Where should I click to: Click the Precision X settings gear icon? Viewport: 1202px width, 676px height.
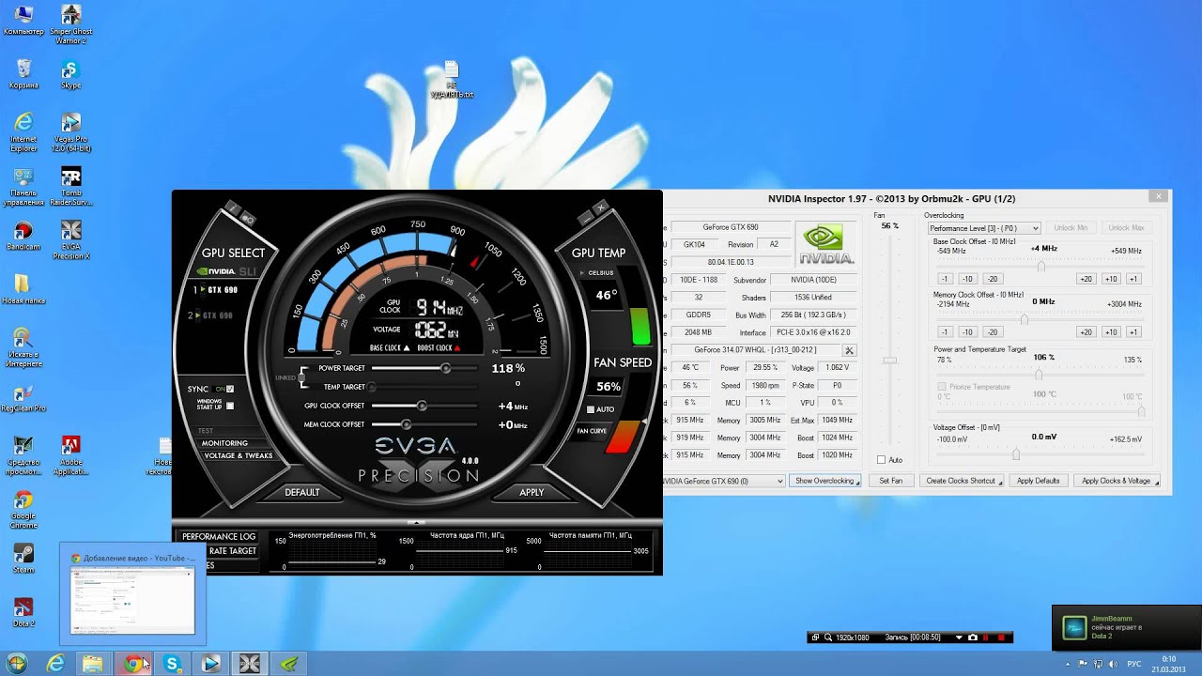pos(249,219)
